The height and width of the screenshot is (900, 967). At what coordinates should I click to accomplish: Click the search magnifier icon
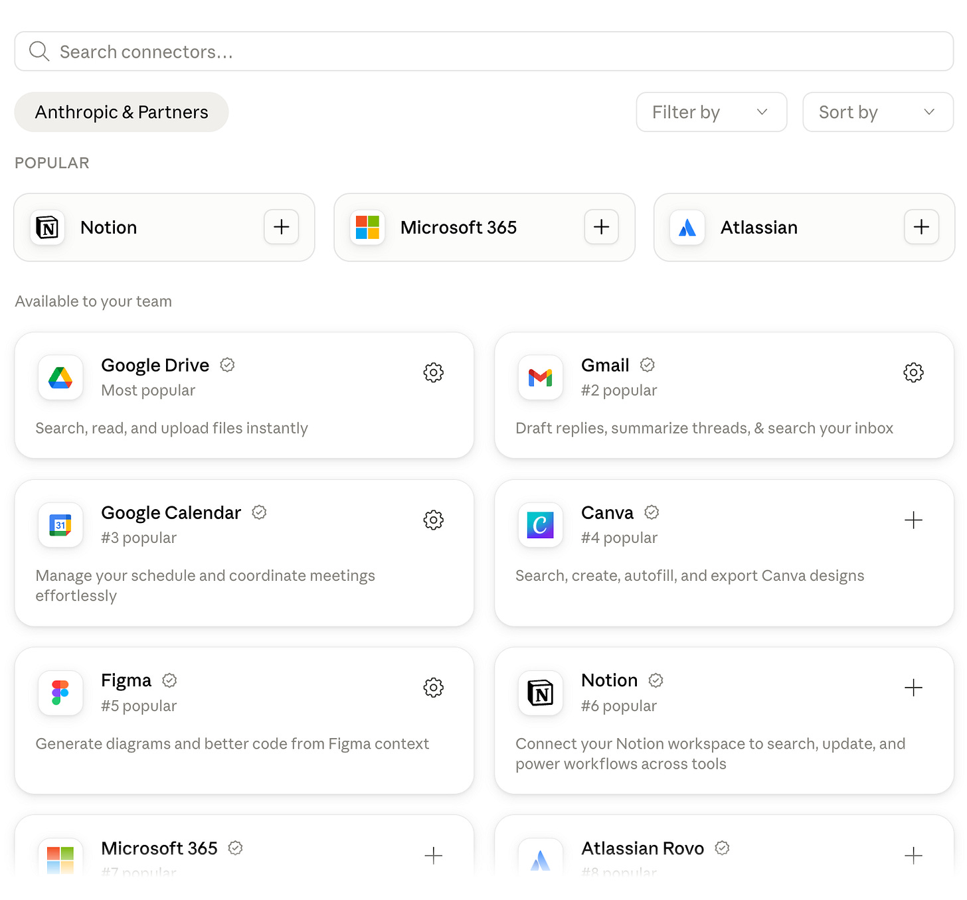click(39, 52)
